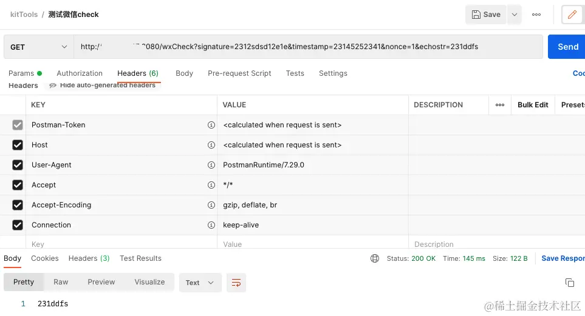Click the floppy disk Save icon
Viewport: 585px width, 316px height.
476,15
